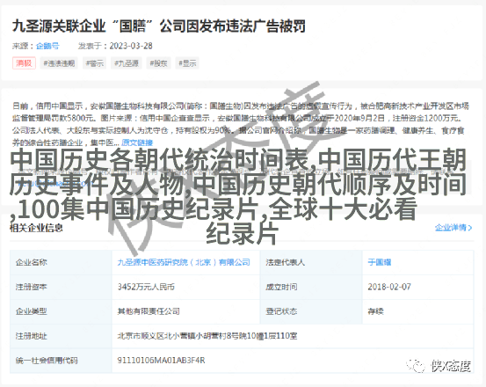Select registered capital 3452万元人民币

[x=146, y=287]
